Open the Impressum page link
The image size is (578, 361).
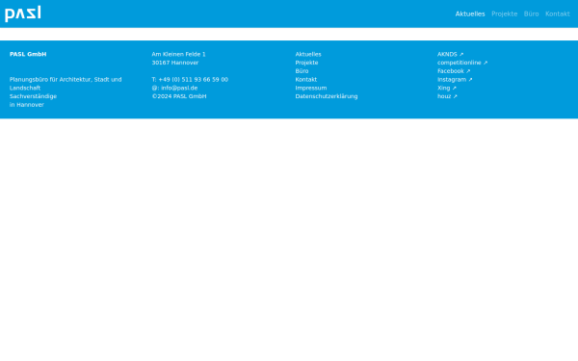tap(311, 88)
